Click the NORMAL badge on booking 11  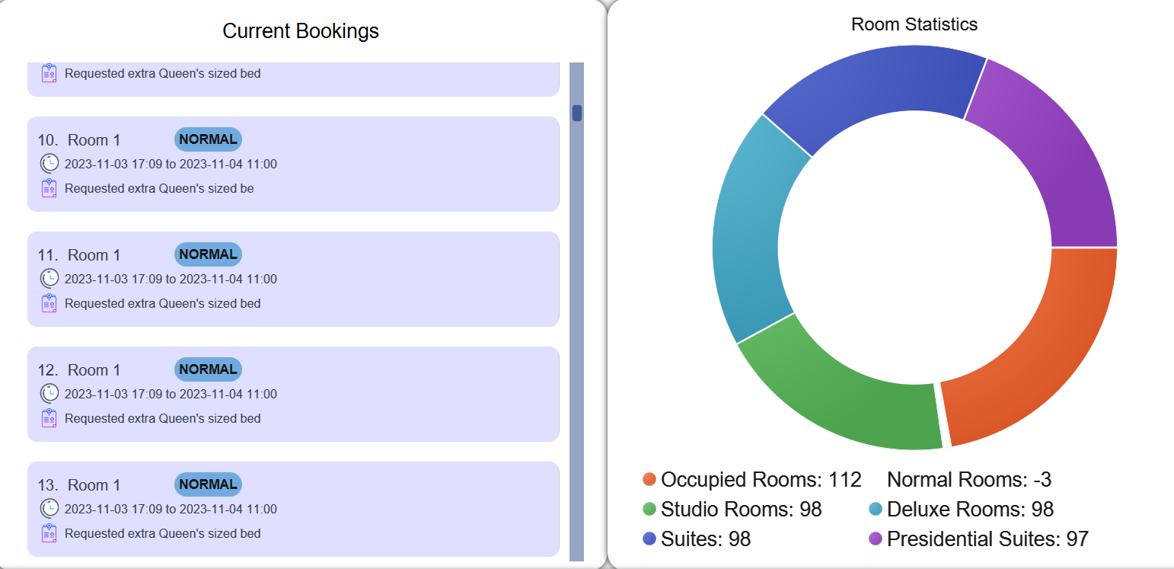click(x=208, y=254)
